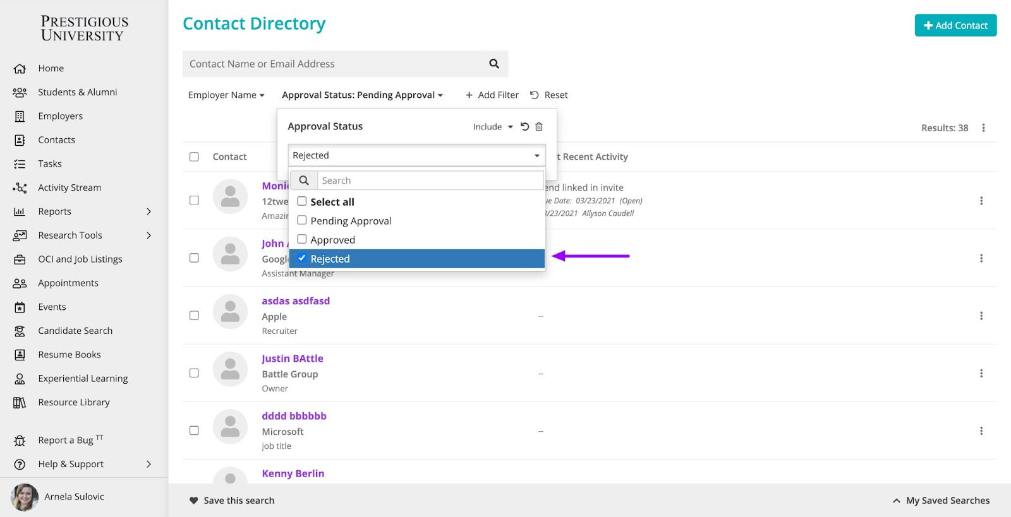The width and height of the screenshot is (1011, 517).
Task: Click the Add Contact button
Action: pyautogui.click(x=955, y=25)
